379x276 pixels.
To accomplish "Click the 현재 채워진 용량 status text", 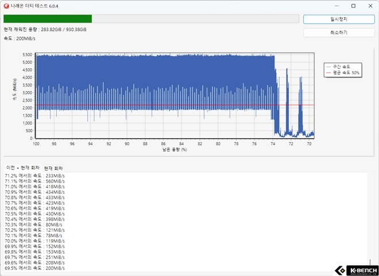I will (47, 29).
